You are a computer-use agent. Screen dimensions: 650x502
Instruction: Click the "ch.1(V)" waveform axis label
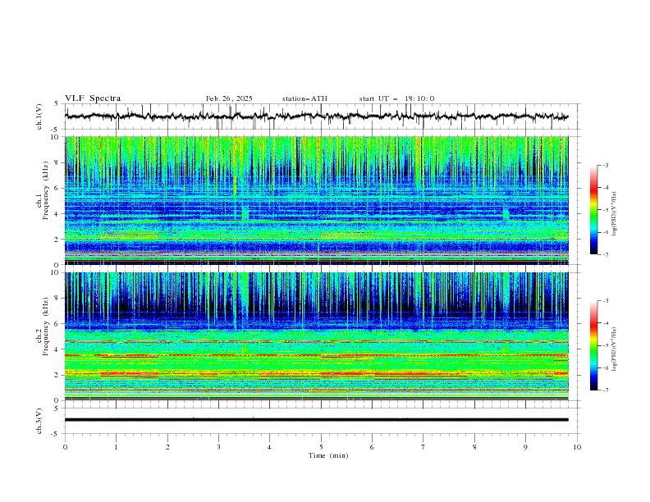coord(39,116)
